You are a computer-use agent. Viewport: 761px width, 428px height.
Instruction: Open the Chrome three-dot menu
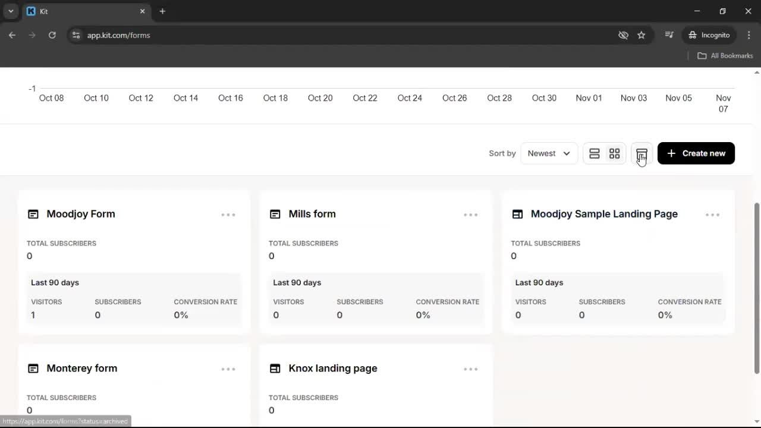(749, 35)
